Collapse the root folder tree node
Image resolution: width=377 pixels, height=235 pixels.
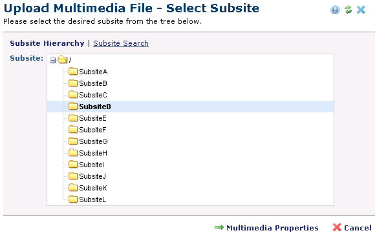click(x=52, y=60)
